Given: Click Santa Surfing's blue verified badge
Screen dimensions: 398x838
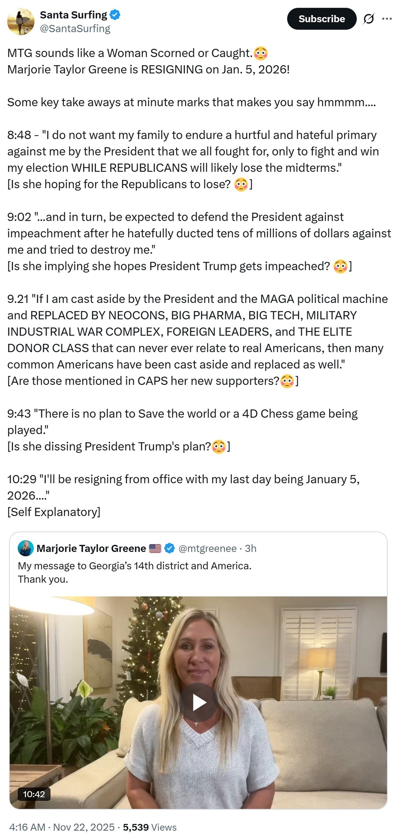Looking at the screenshot, I should (115, 15).
